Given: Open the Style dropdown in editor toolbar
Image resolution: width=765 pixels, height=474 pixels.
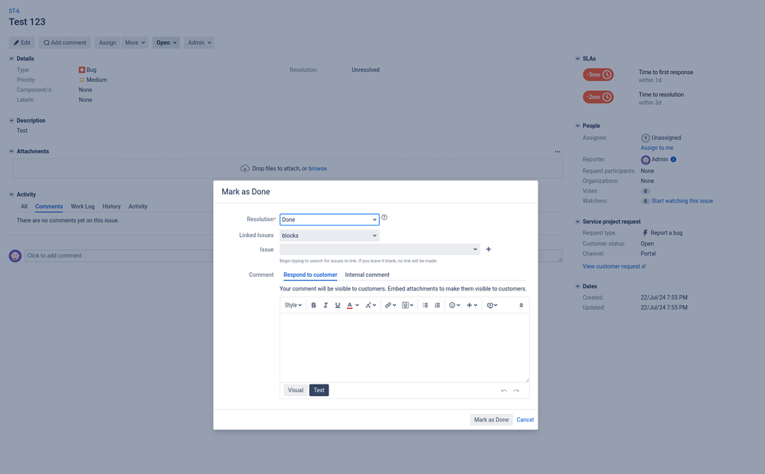Looking at the screenshot, I should point(293,306).
